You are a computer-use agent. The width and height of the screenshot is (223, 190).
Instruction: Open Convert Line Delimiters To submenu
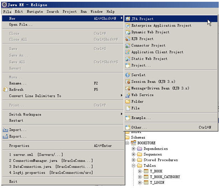pos(35,96)
